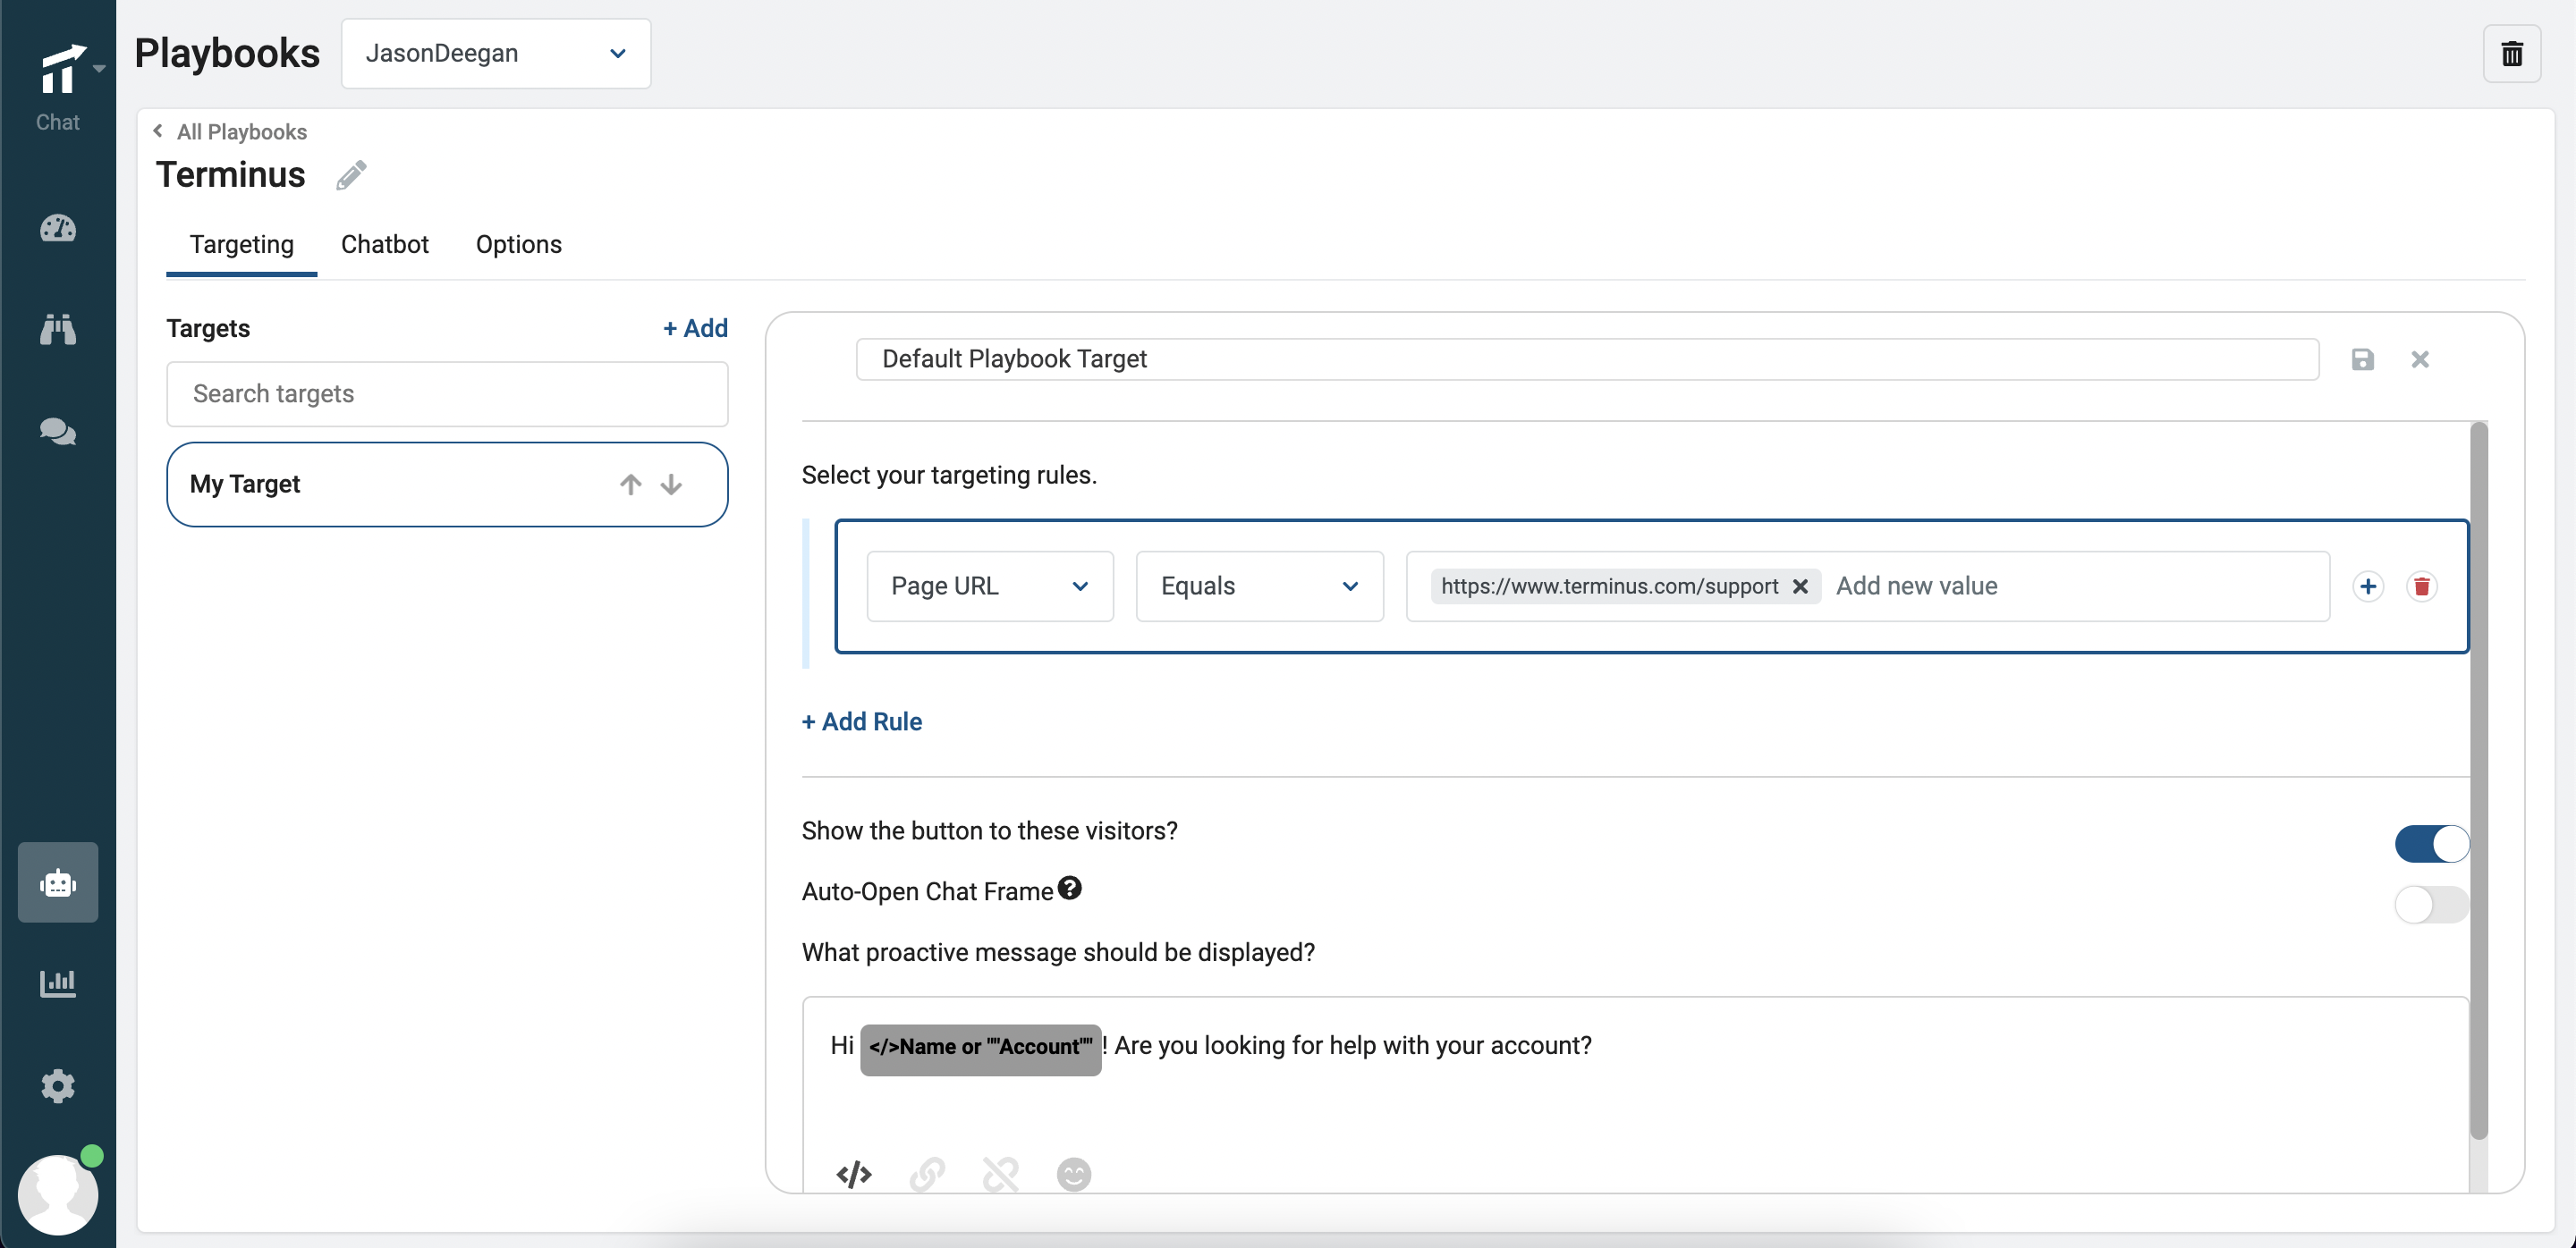Click the insert link icon
This screenshot has height=1248, width=2576.
pos(927,1174)
